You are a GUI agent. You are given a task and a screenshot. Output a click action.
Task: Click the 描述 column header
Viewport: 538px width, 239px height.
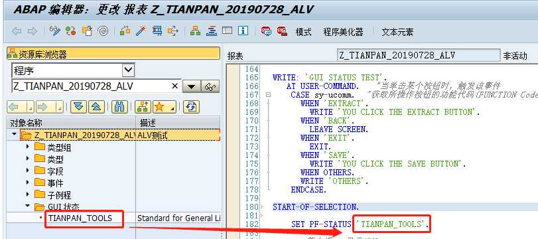pyautogui.click(x=178, y=122)
